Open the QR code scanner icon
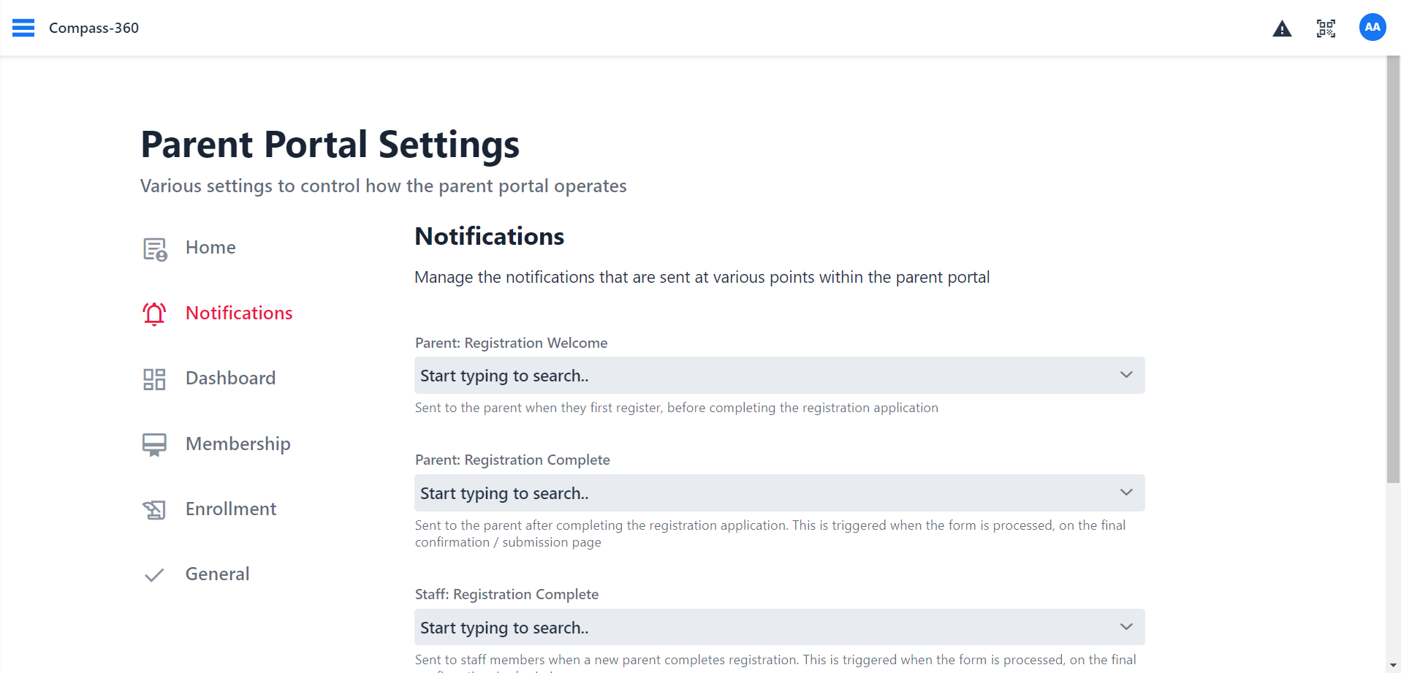 [x=1326, y=28]
